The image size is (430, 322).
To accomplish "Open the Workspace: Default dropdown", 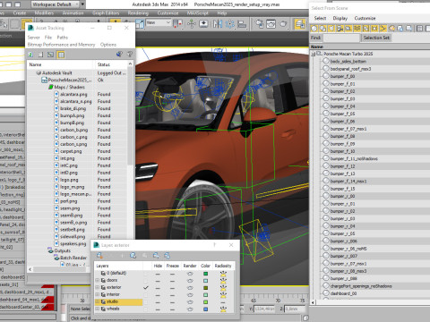I will [56, 4].
